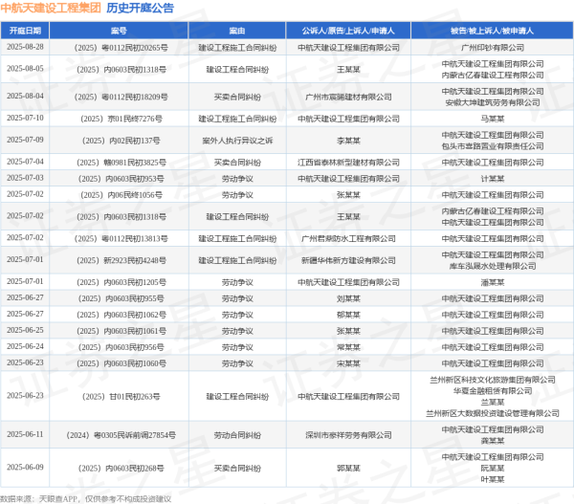
Task: Click plaintiff 李某某
Action: tap(348, 141)
